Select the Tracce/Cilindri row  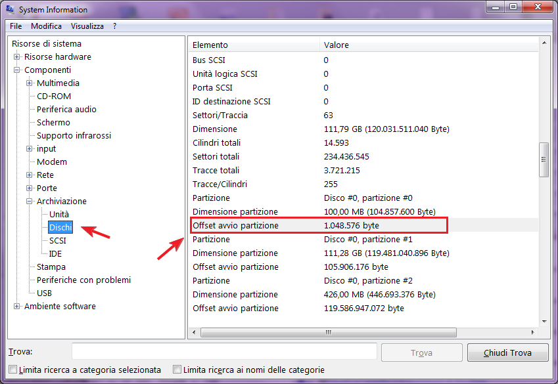tap(363, 184)
